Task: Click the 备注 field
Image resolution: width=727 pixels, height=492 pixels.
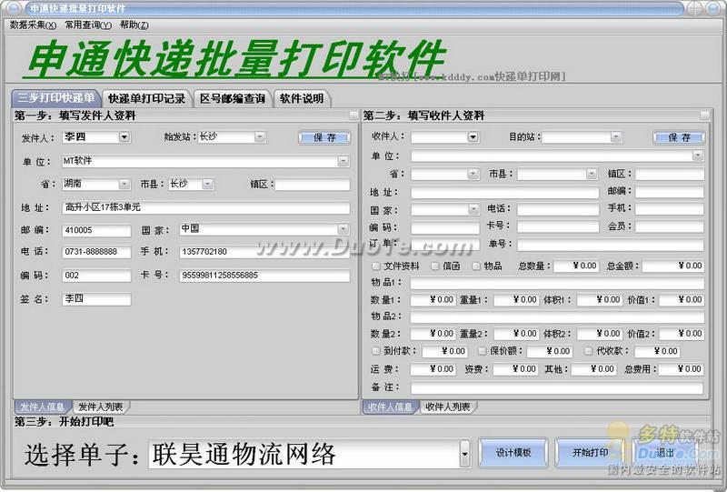Action: click(x=557, y=387)
